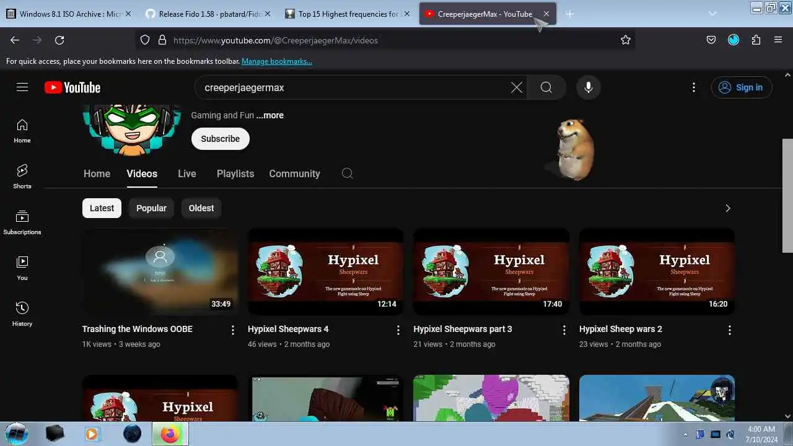Image resolution: width=793 pixels, height=446 pixels.
Task: Open the channel Live tab
Action: tap(187, 173)
